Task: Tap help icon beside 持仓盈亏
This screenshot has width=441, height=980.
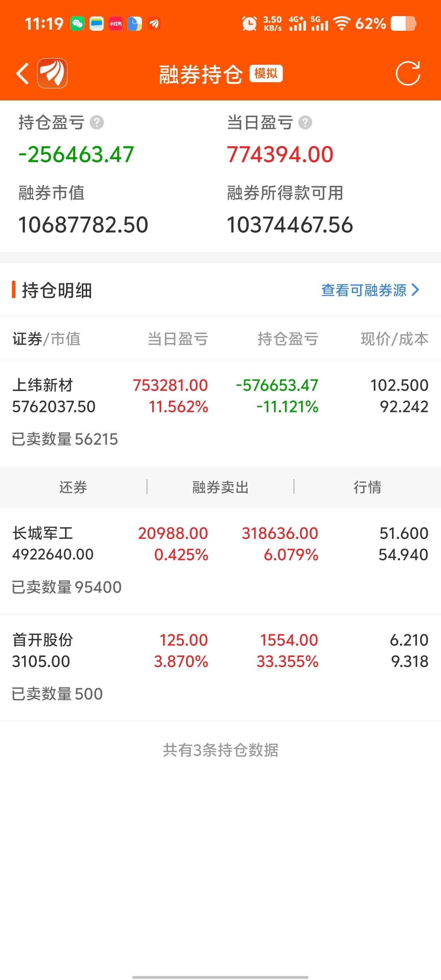Action: point(97,123)
